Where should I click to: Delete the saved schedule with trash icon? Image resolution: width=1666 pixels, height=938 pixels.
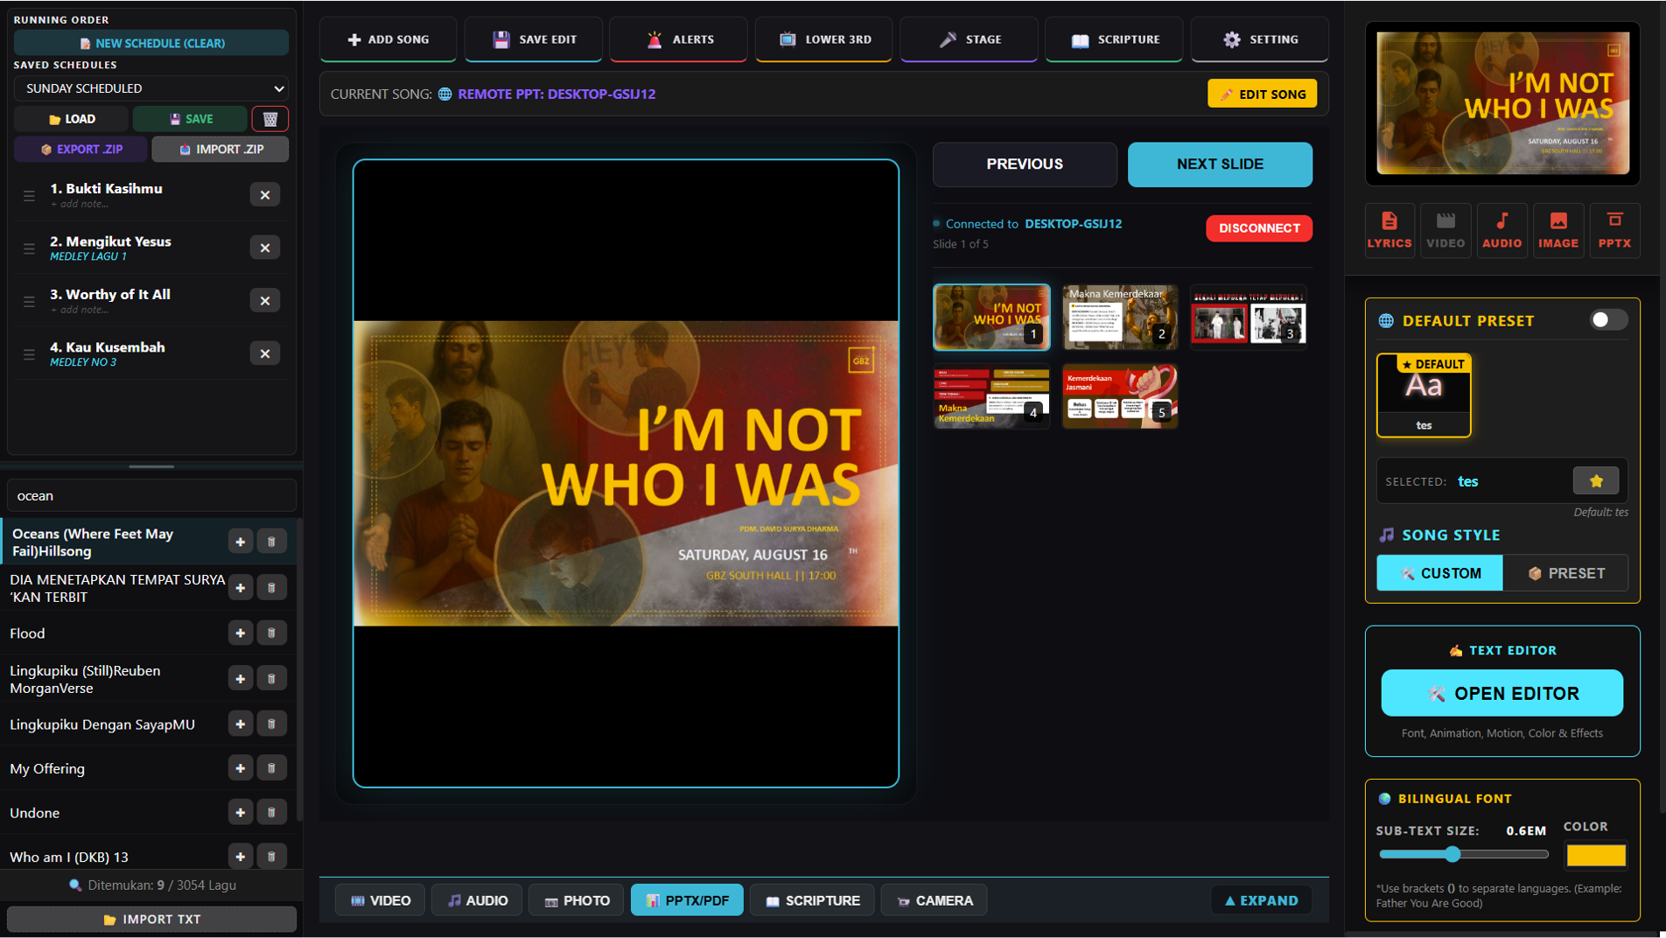[270, 119]
